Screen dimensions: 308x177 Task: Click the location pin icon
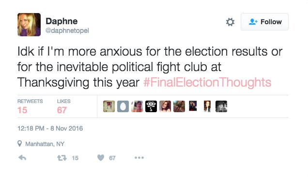click(19, 144)
